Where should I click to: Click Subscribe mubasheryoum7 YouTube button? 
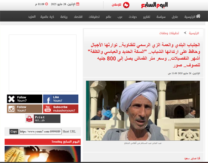61,109
